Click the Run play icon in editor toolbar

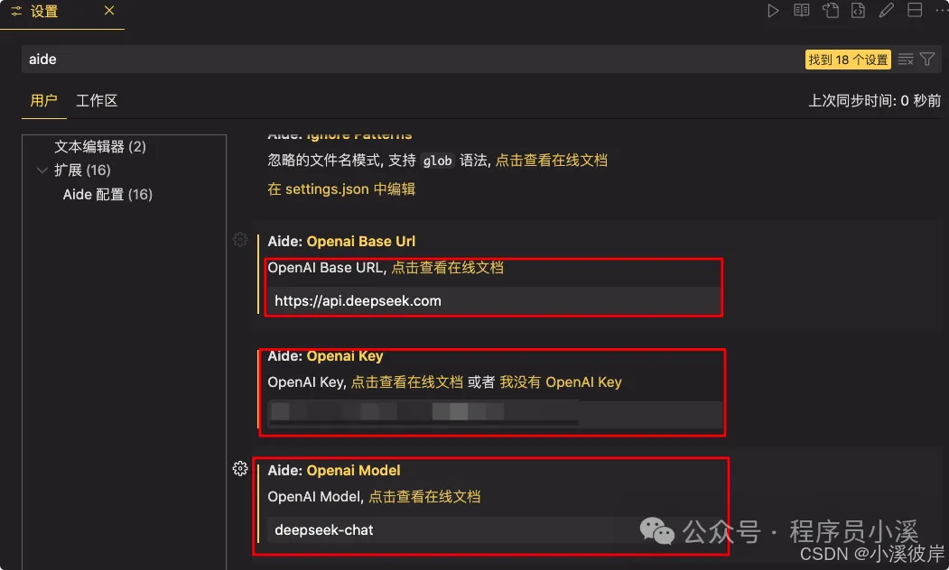(773, 11)
